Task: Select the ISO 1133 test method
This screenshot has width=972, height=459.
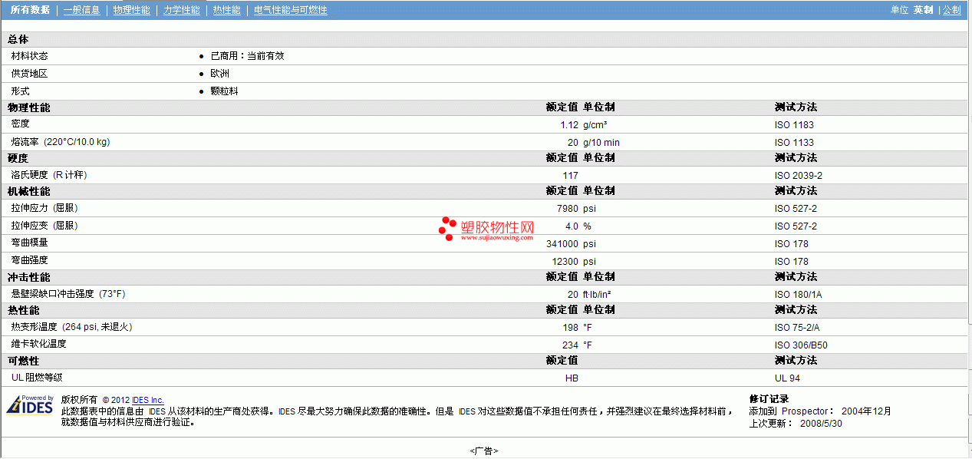Action: point(794,142)
